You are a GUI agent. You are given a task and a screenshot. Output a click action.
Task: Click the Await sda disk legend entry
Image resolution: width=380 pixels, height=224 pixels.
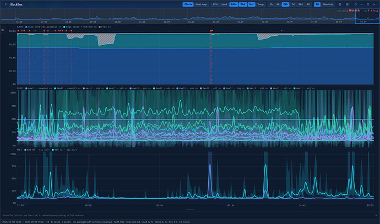pyautogui.click(x=93, y=89)
